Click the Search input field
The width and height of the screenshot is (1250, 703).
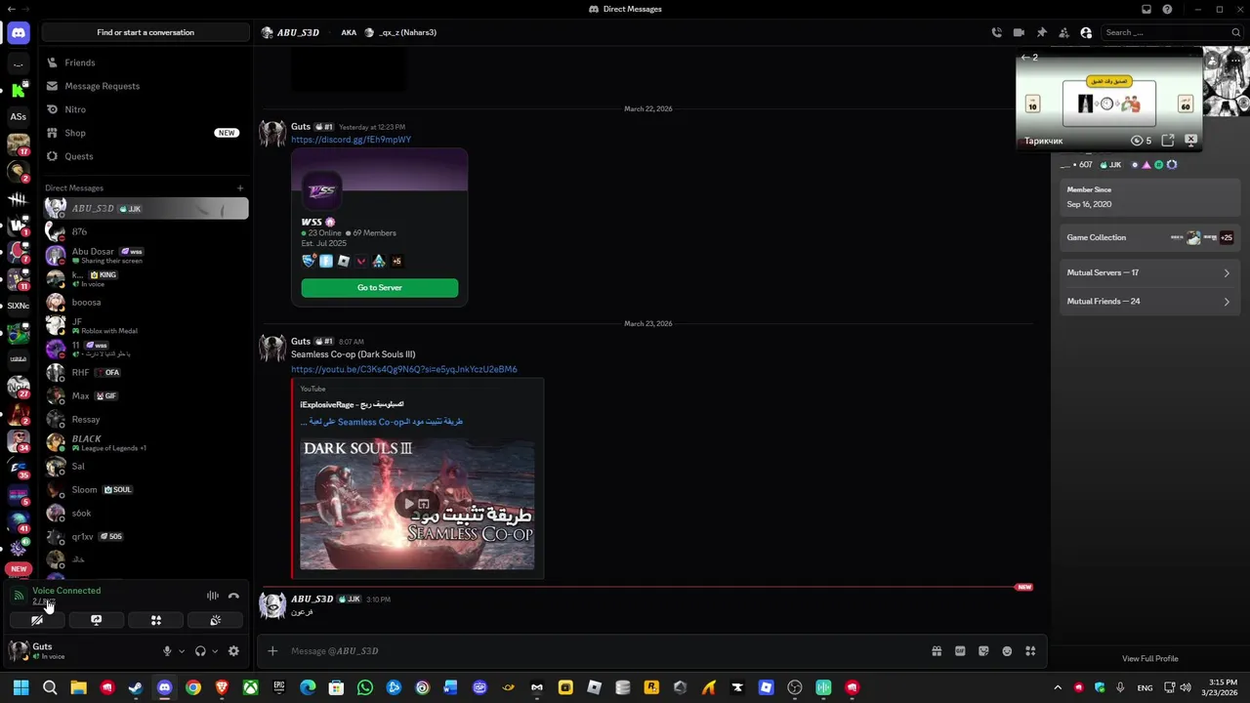coord(1172,32)
